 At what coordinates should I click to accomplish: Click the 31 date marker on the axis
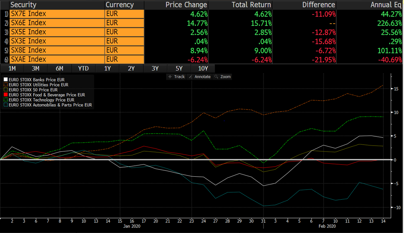click(x=263, y=221)
